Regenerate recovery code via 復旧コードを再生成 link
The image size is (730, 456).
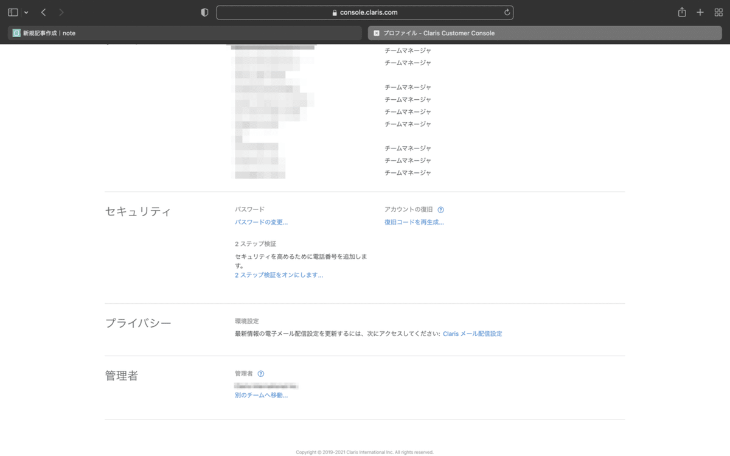pos(415,222)
